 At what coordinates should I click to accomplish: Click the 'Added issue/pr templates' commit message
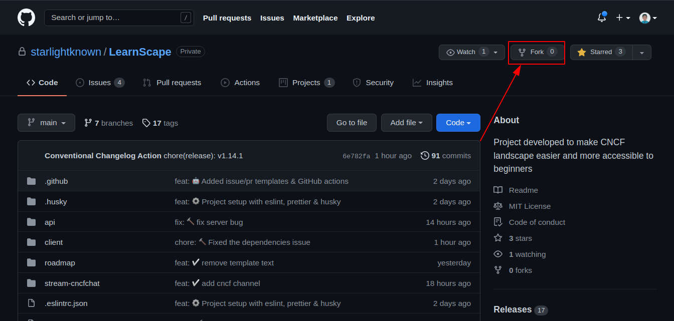261,181
